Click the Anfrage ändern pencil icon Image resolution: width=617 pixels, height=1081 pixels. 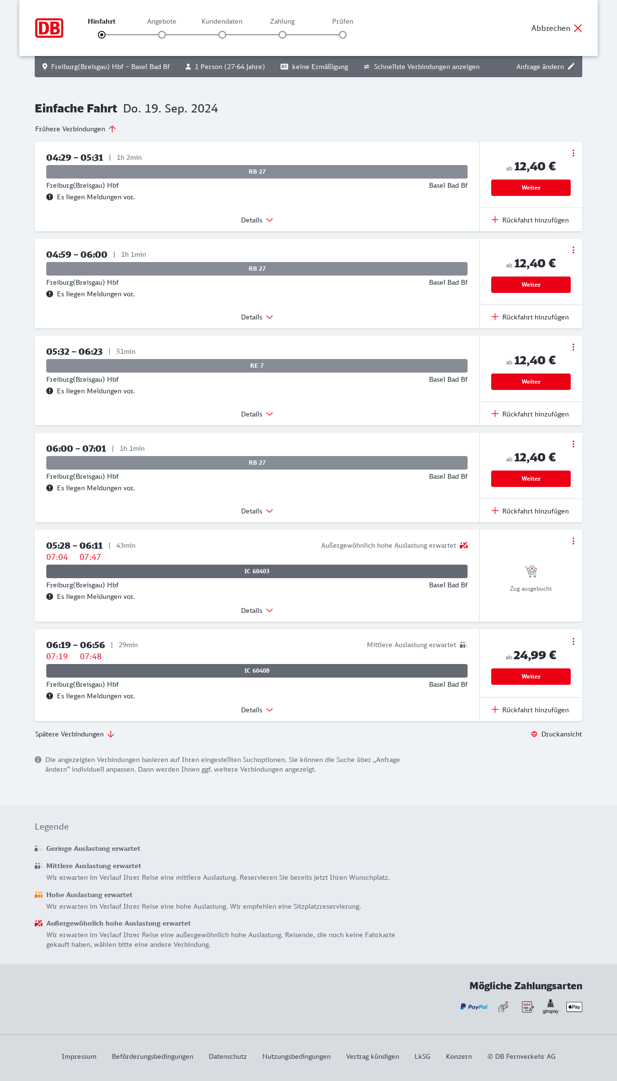571,67
